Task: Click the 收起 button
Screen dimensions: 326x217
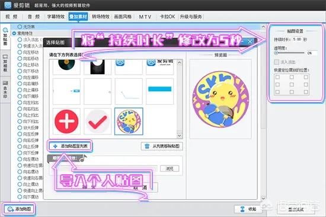Action: pos(248,209)
